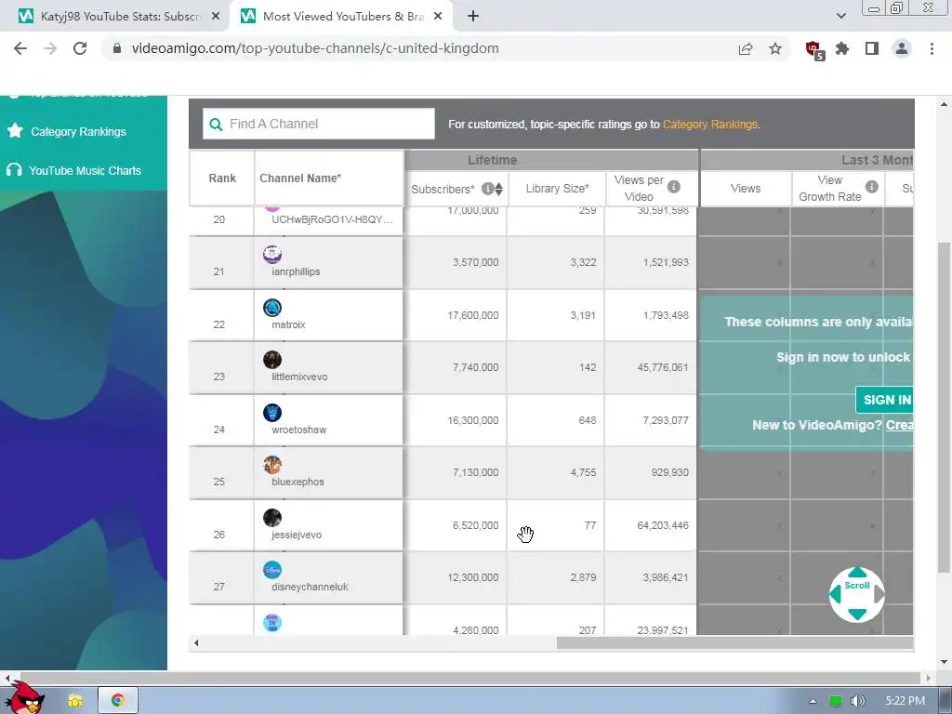Screen dimensions: 952x714
Task: Click the orange Category Rankings link
Action: 709,125
